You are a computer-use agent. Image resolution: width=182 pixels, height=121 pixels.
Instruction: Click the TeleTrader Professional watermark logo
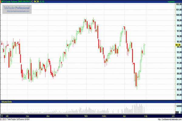click(17, 7)
